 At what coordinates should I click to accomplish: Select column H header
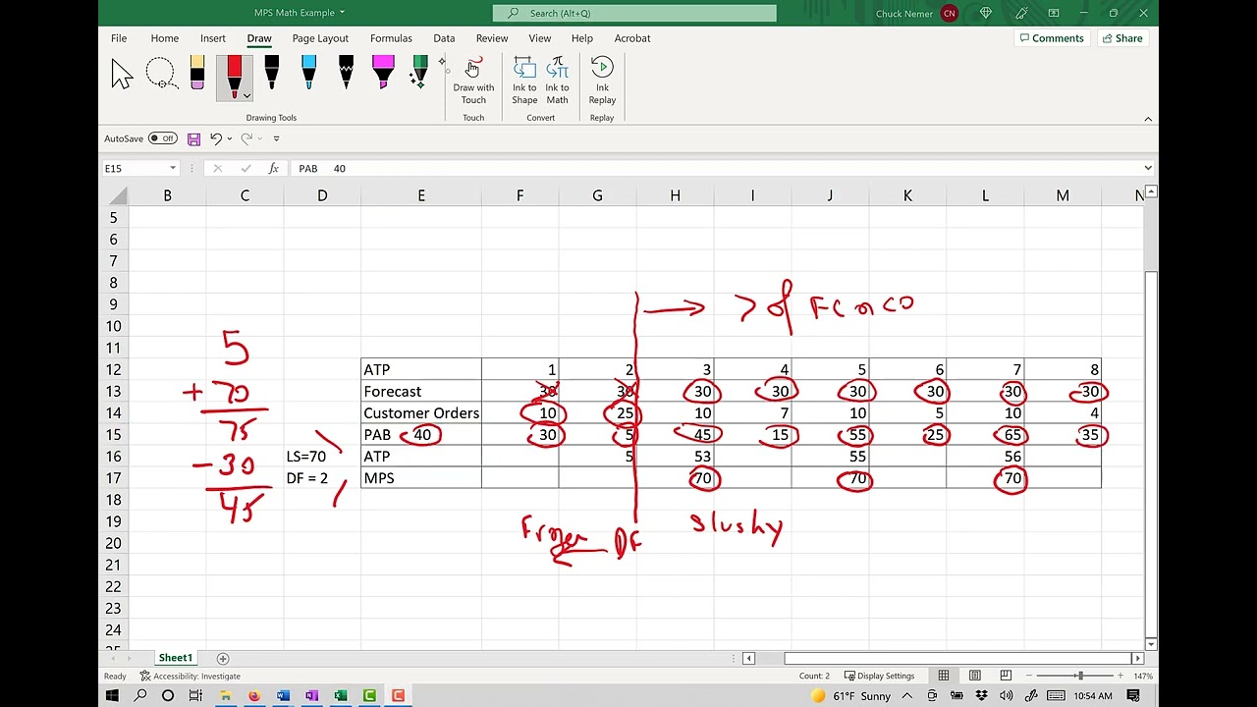tap(675, 195)
